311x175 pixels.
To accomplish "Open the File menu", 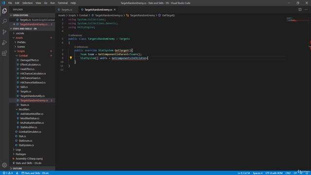I will click(10, 3).
